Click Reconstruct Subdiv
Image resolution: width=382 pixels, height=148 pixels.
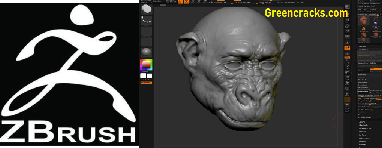click(x=369, y=63)
